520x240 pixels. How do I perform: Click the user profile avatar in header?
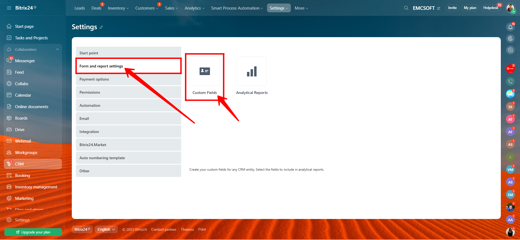tap(510, 8)
